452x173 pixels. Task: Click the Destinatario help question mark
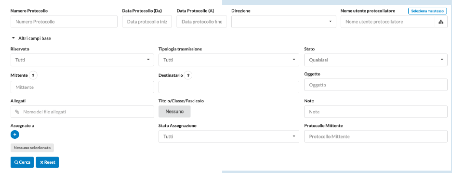pos(188,75)
